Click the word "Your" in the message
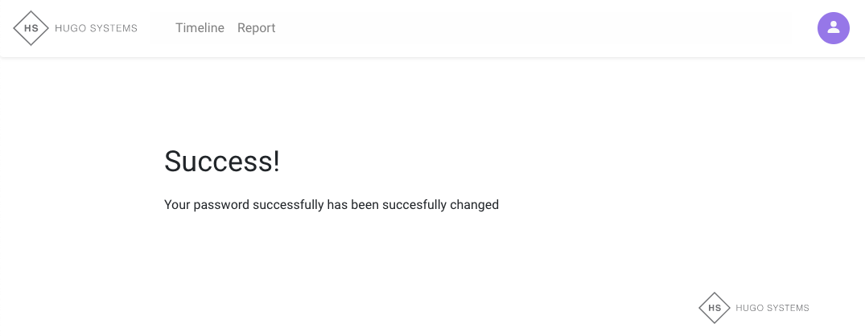Image resolution: width=865 pixels, height=336 pixels. coord(176,205)
